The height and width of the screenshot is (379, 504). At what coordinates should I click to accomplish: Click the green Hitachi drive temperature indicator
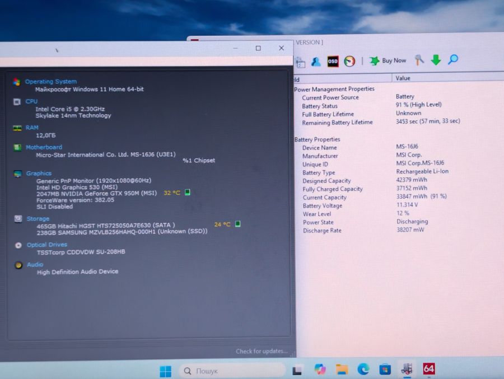pyautogui.click(x=237, y=224)
